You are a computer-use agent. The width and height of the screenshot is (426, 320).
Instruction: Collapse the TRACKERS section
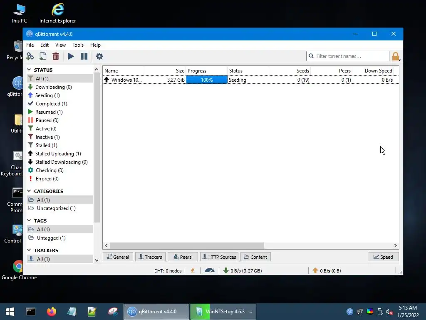(x=29, y=250)
